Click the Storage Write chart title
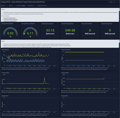The height and width of the screenshot is (118, 120). tap(65, 96)
